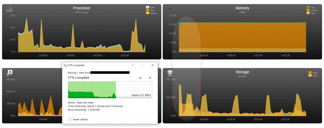Click the Fewer details label
The width and height of the screenshot is (324, 128).
[x=80, y=119]
